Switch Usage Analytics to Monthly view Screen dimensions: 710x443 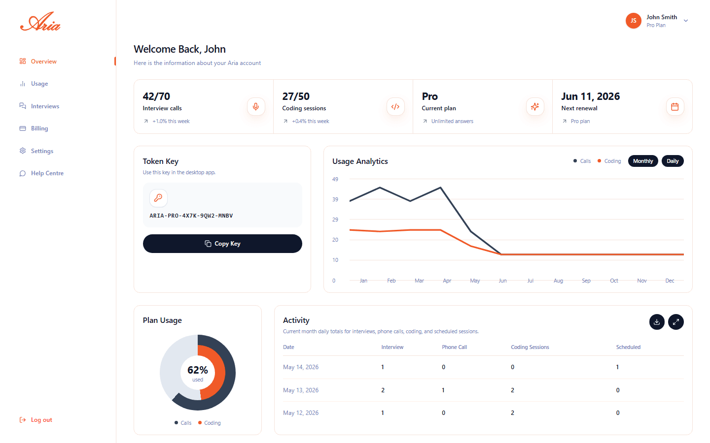tap(643, 161)
